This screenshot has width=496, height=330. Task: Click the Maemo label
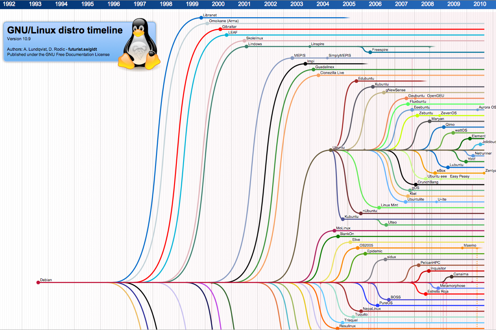(470, 245)
